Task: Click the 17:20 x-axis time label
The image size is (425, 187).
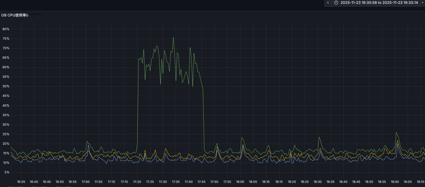Action: (137, 182)
